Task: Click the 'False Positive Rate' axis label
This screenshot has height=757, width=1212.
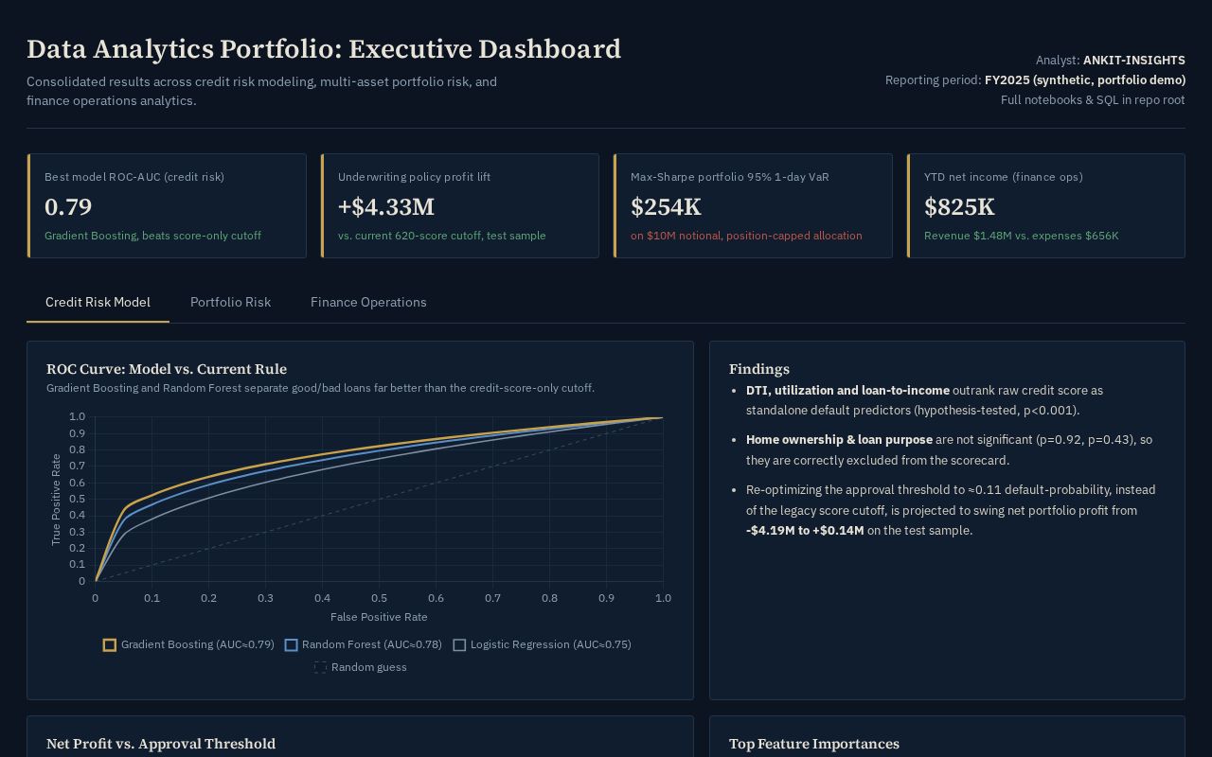Action: 379,617
